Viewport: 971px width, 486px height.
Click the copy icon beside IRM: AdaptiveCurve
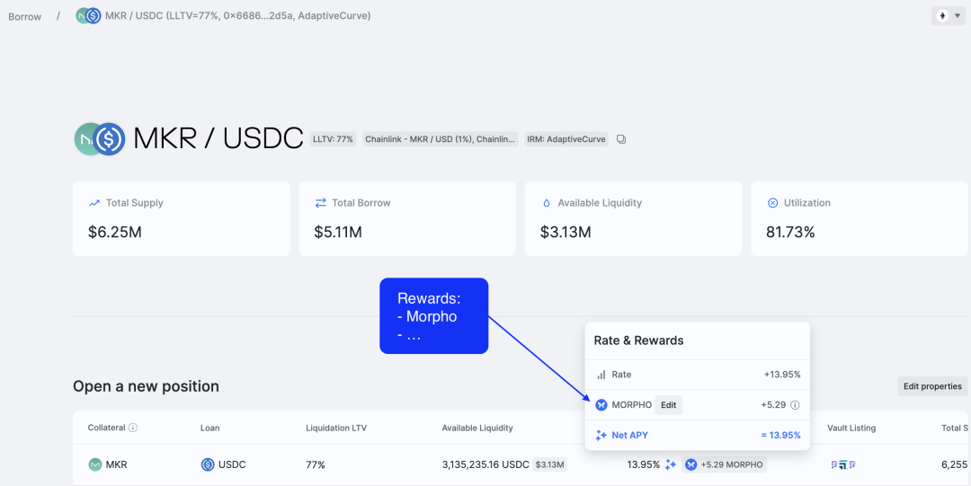tap(621, 139)
